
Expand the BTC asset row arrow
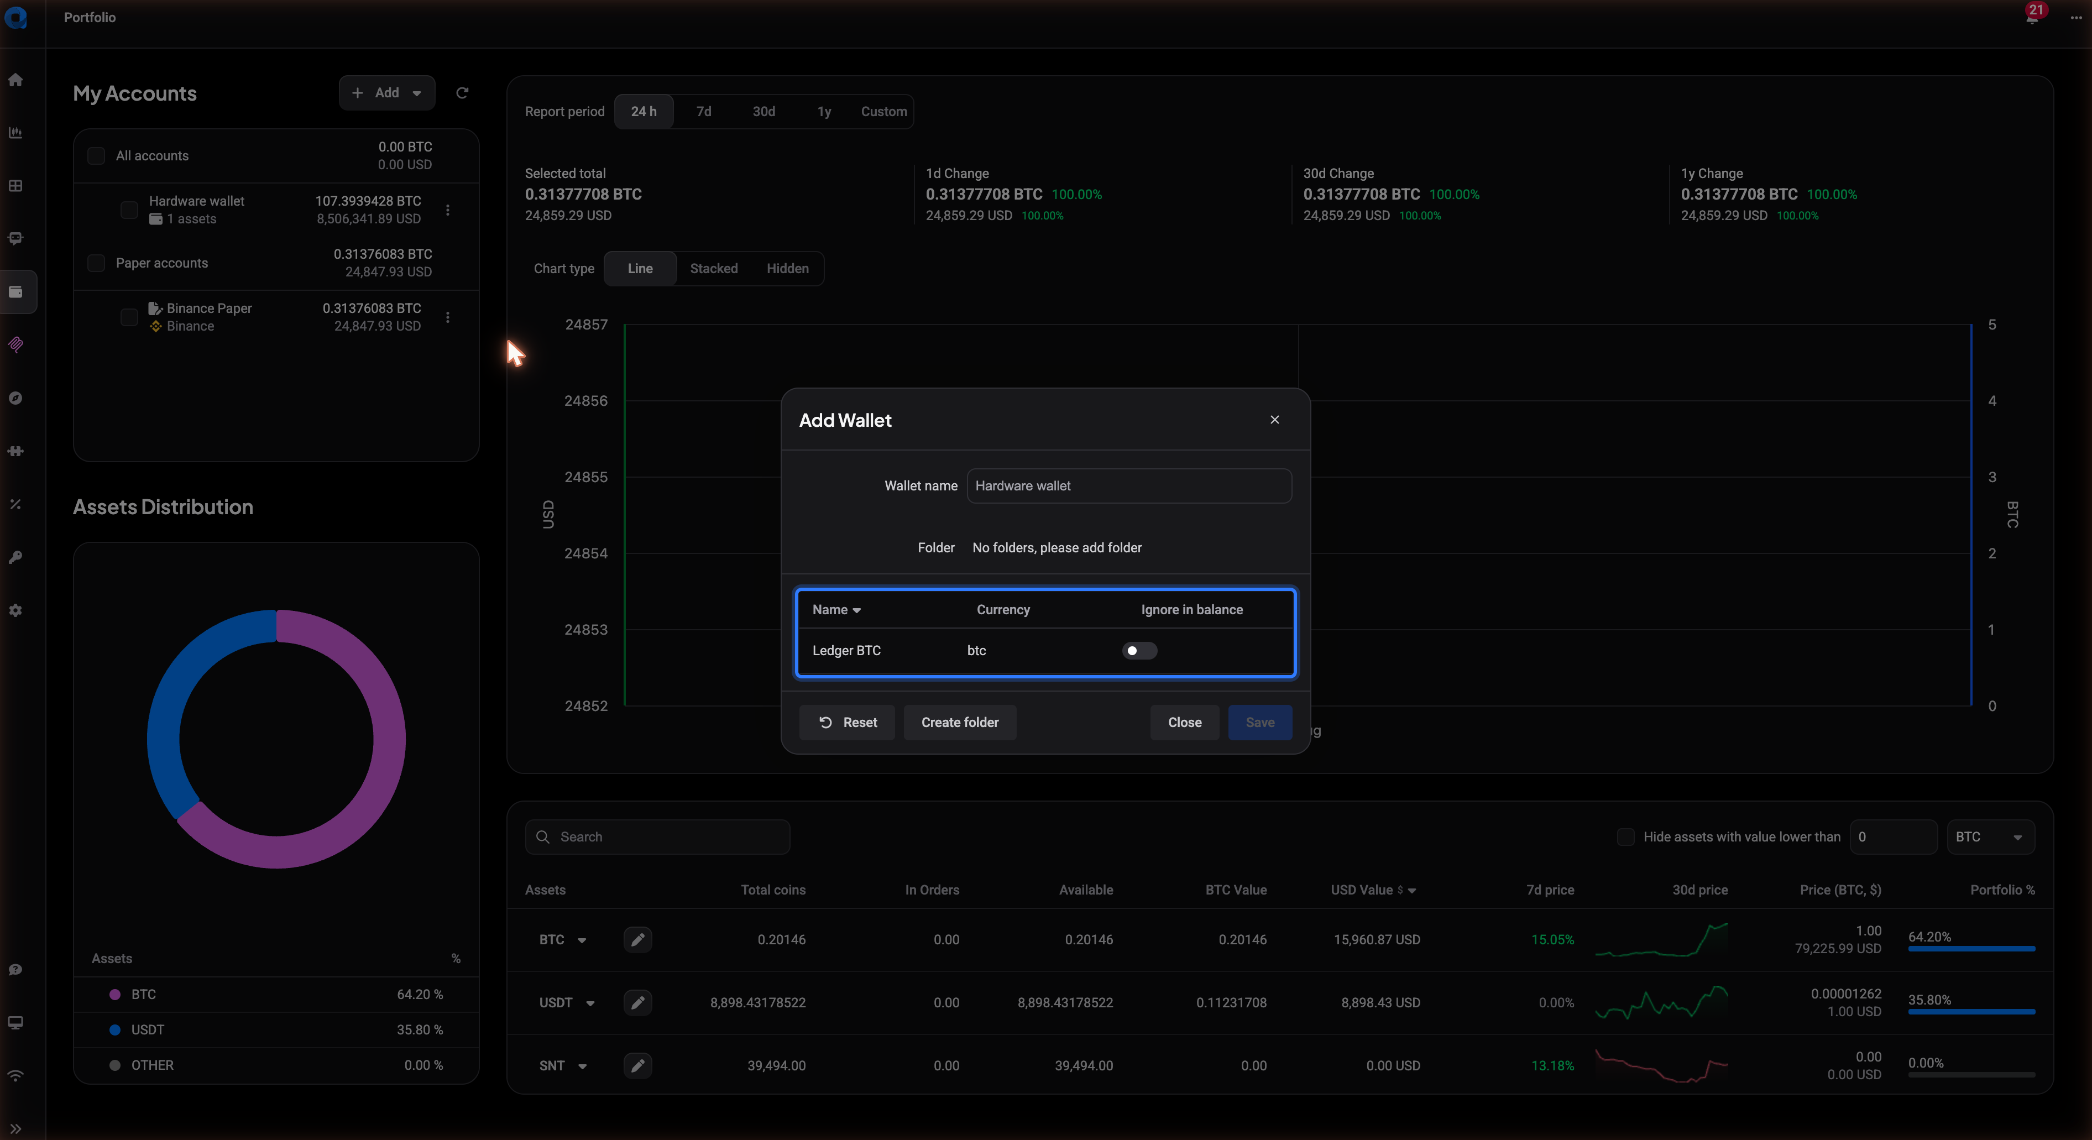pos(582,940)
